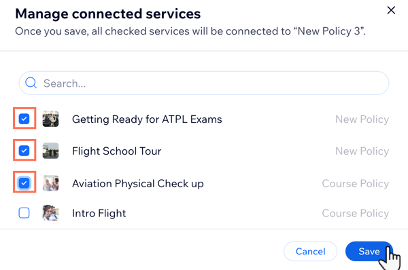
Task: Uncheck Getting Ready for ATPL Exams
Action: tap(24, 119)
